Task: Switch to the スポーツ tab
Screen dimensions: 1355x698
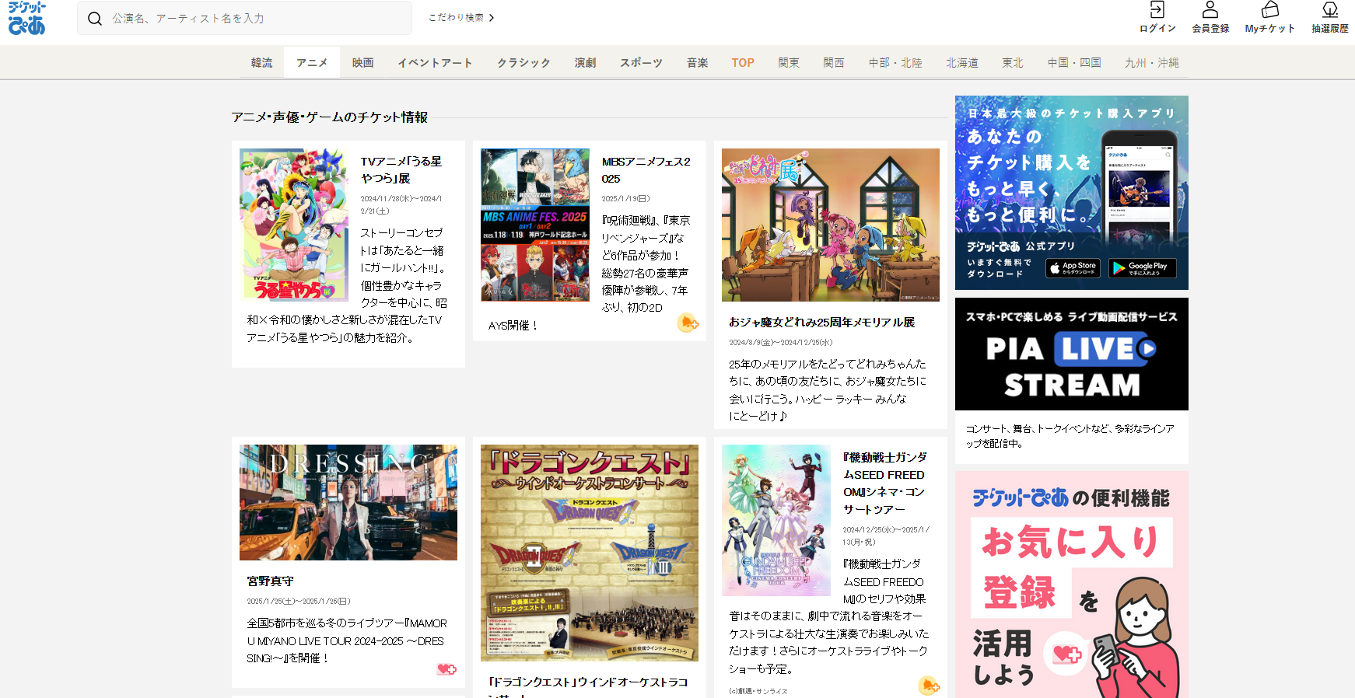Action: pos(642,63)
